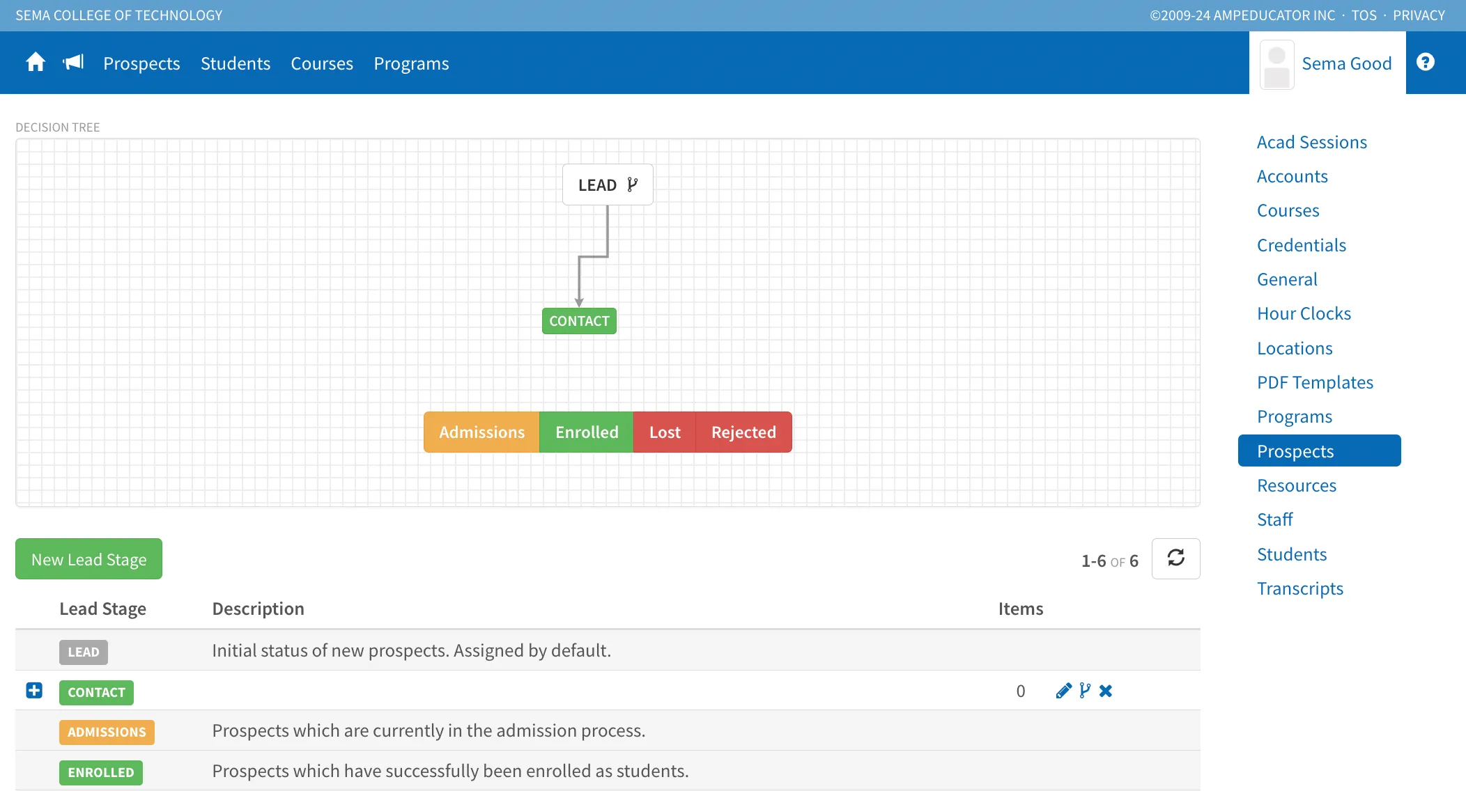Screen dimensions: 1466x791
Task: Click the branch icon in LEAD node
Action: [x=632, y=185]
